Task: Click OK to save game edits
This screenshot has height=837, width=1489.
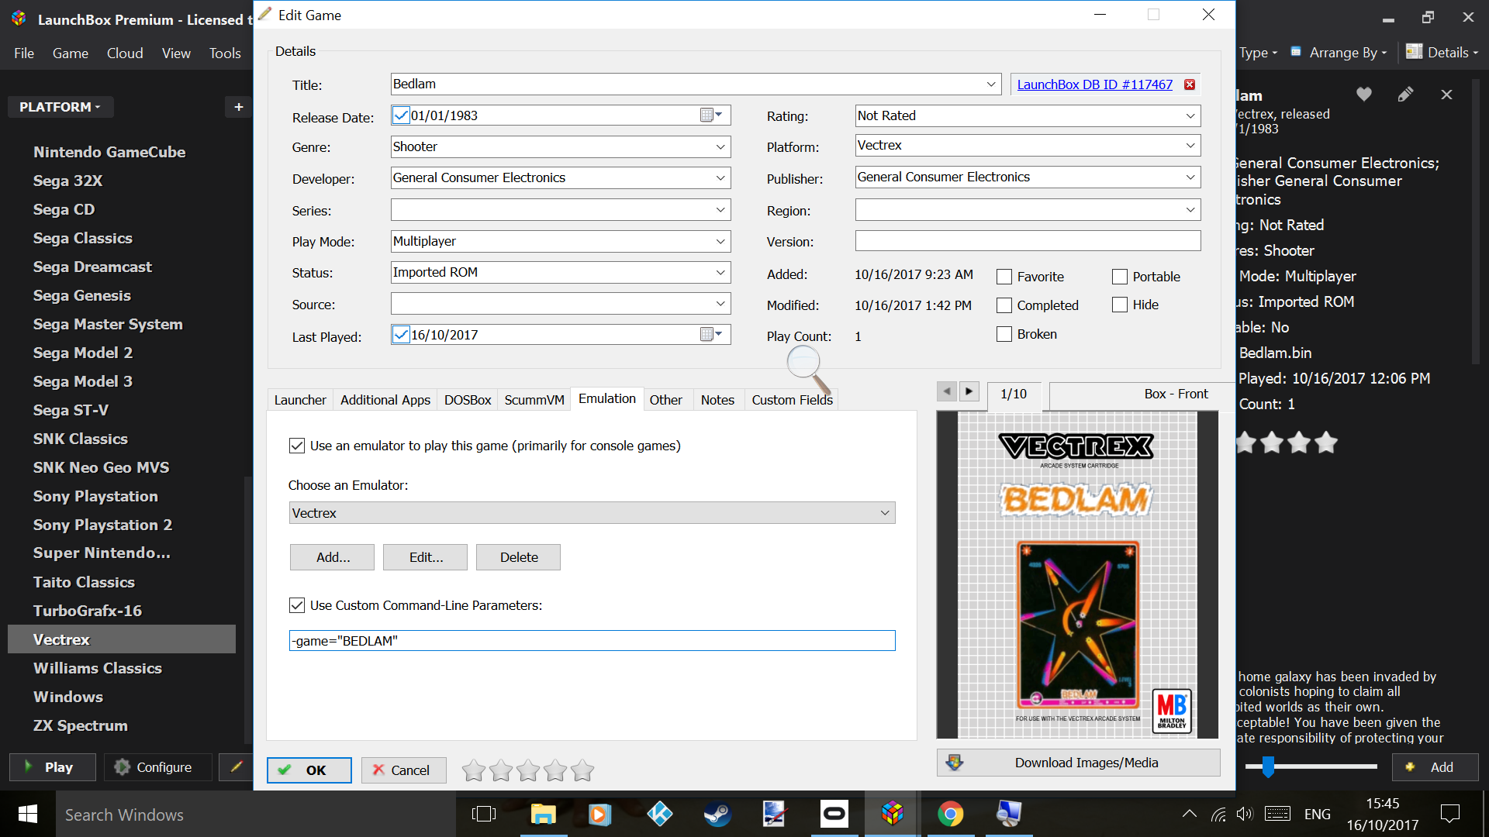Action: click(309, 770)
